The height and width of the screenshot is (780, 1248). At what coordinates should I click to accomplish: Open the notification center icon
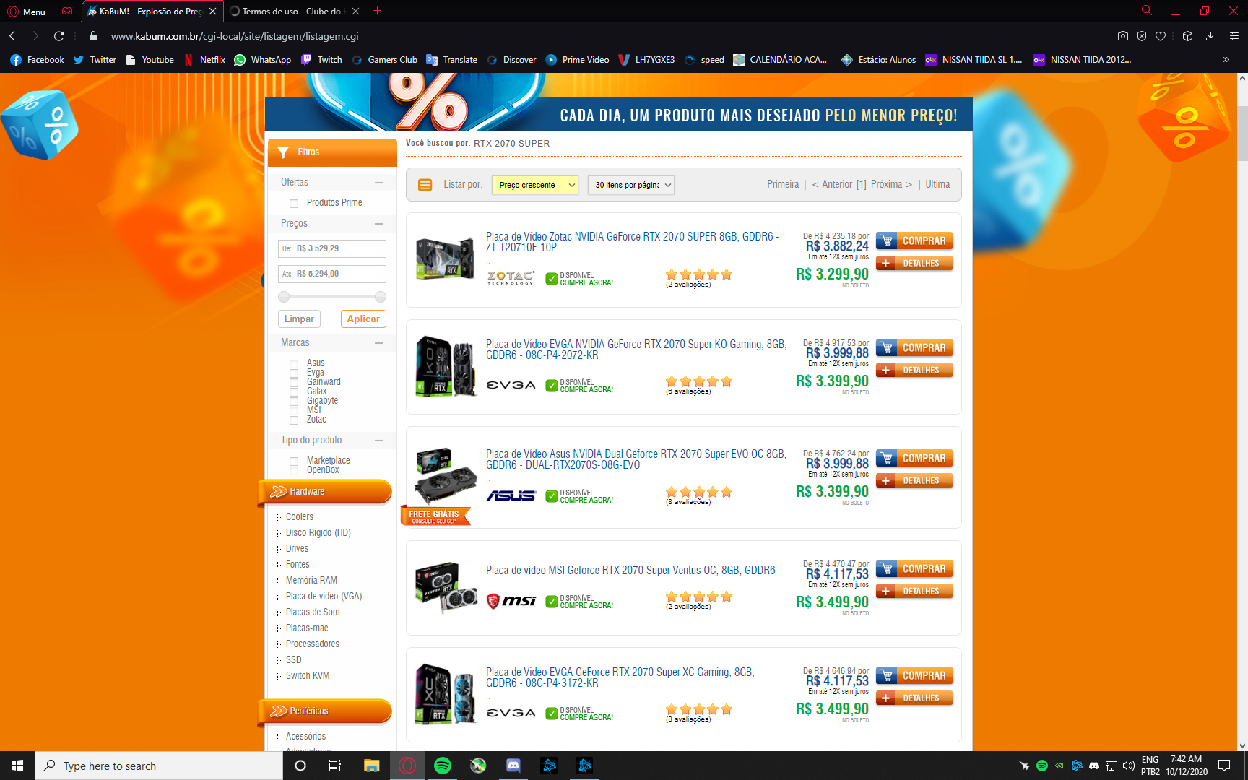[x=1224, y=766]
